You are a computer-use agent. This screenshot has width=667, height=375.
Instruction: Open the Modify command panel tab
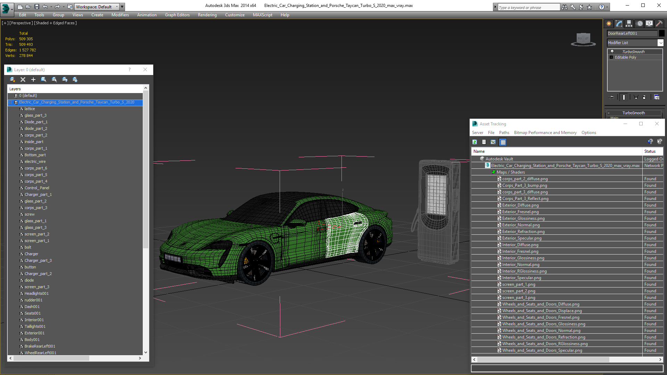[x=619, y=24]
